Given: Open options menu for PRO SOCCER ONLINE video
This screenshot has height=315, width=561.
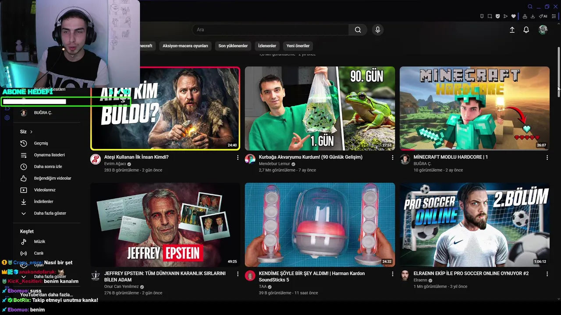Looking at the screenshot, I should click(547, 274).
